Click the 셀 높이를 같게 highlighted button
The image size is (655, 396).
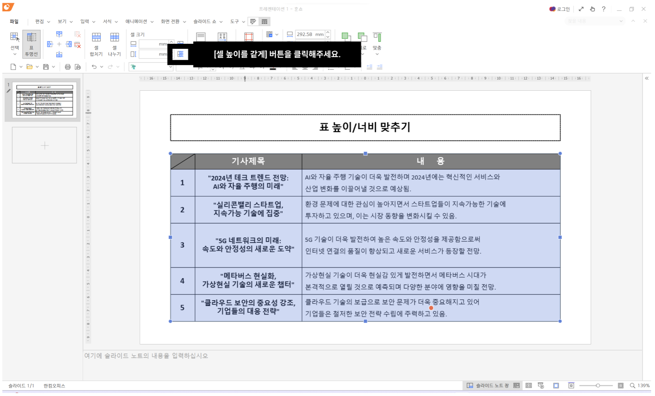pyautogui.click(x=181, y=54)
